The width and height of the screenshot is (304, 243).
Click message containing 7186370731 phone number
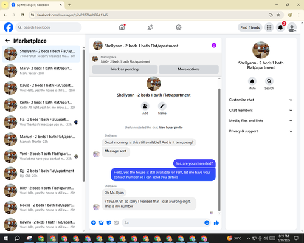pos(149,204)
